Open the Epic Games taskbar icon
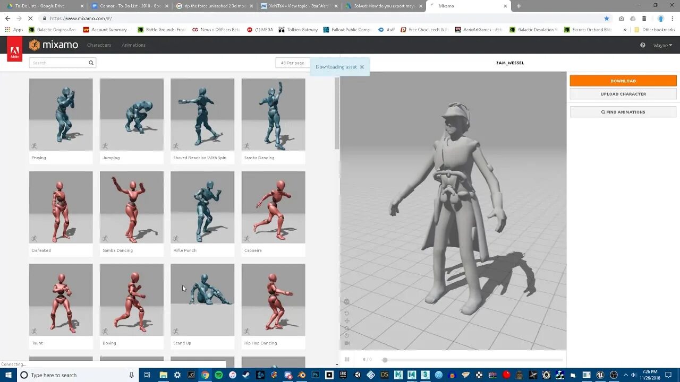The image size is (680, 382). (343, 375)
